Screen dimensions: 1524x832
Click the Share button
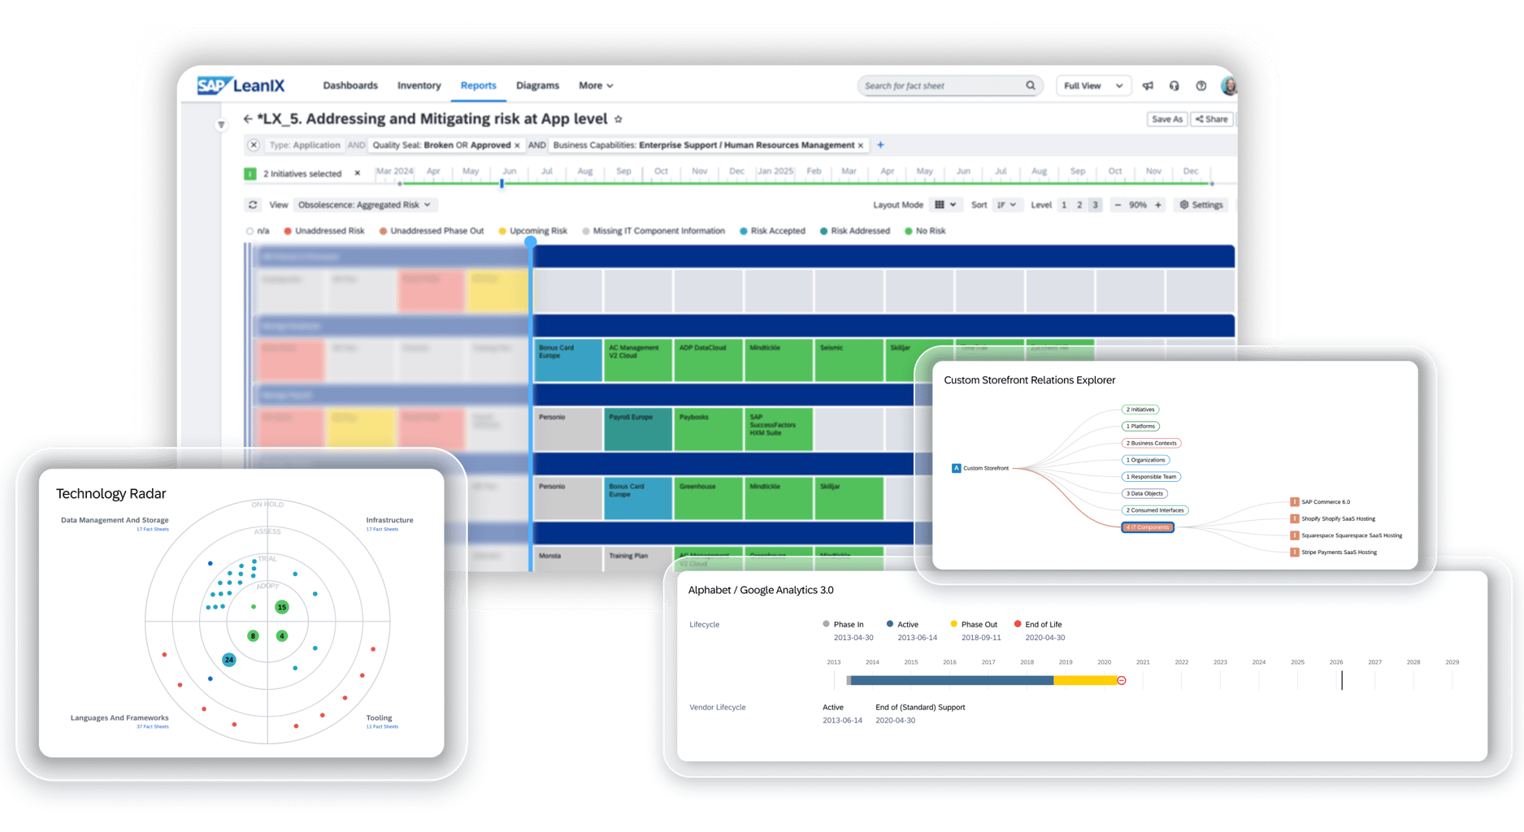click(x=1212, y=119)
